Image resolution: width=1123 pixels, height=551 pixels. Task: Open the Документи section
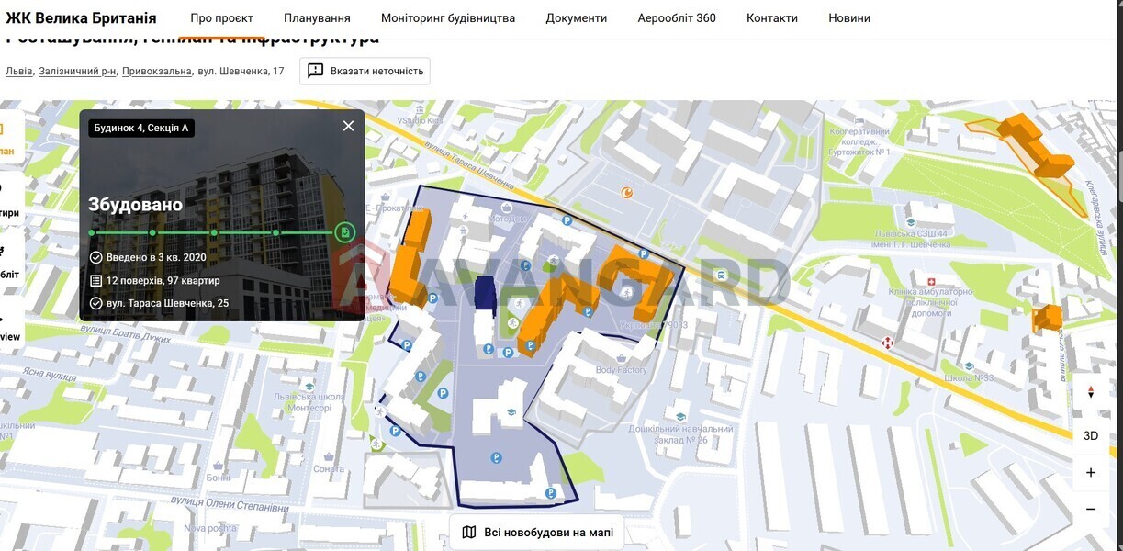coord(576,18)
